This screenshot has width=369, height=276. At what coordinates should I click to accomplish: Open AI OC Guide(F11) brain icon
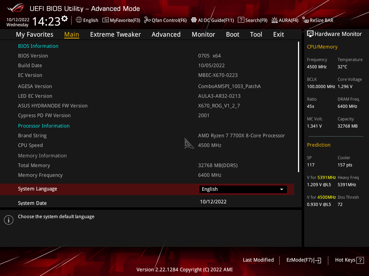pos(194,20)
